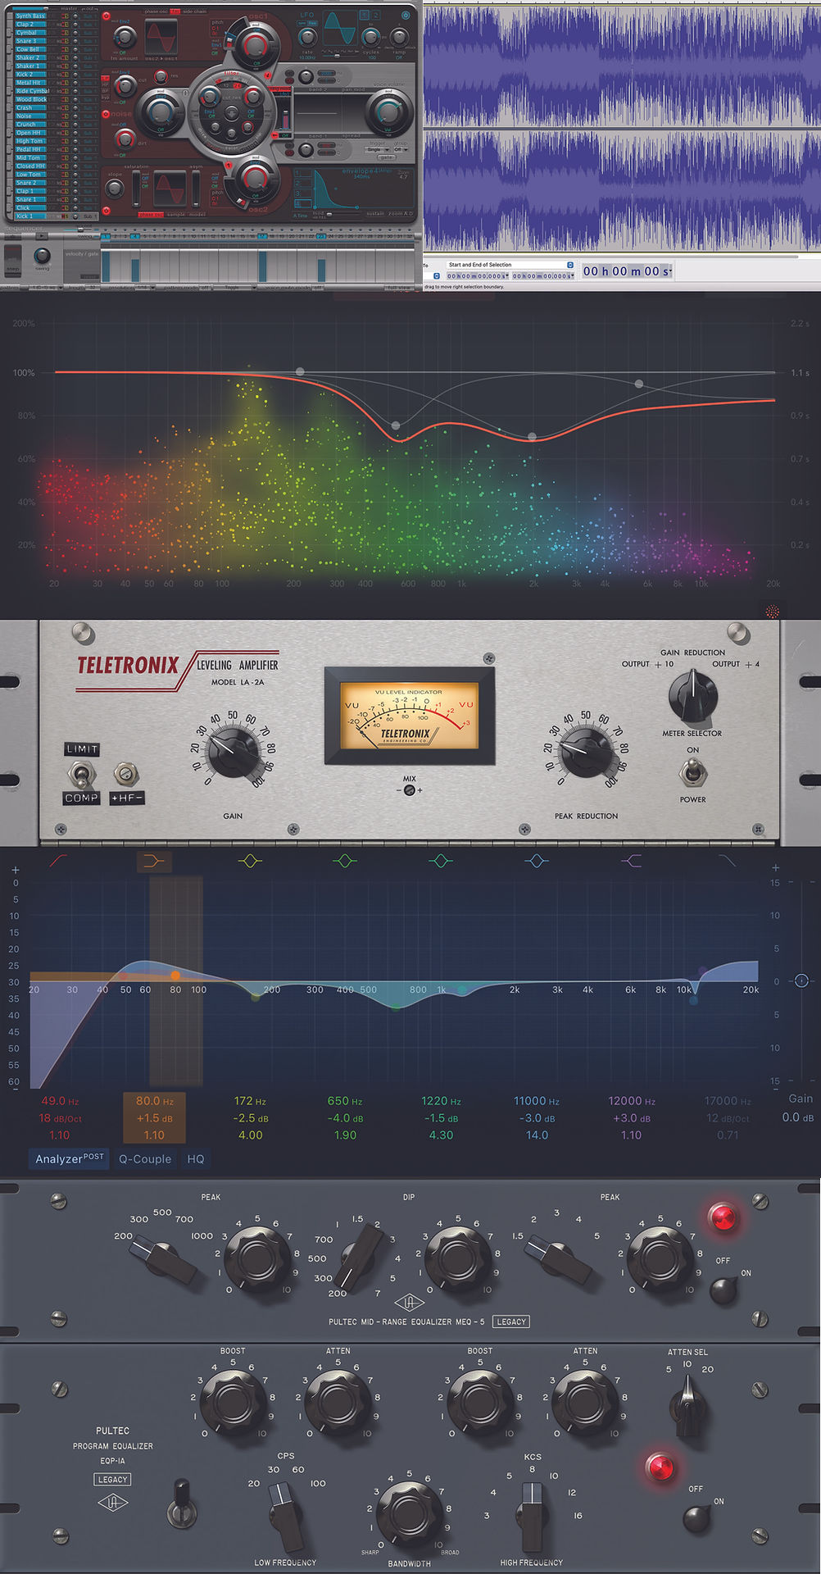Toggle the Ultrabeat noise power button

pos(106,114)
